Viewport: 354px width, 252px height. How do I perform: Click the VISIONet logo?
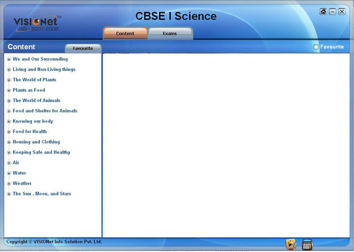37,23
